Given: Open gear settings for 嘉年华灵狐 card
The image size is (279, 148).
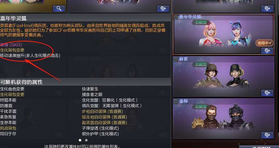Looking at the screenshot, I should [x=267, y=51].
